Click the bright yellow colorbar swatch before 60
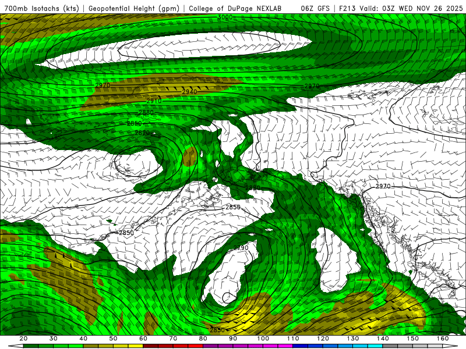466x349 pixels. [x=136, y=346]
